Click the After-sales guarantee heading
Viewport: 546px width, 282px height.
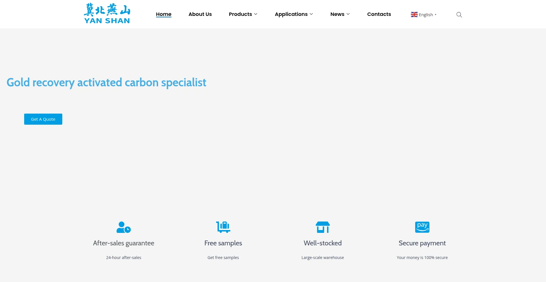click(123, 243)
